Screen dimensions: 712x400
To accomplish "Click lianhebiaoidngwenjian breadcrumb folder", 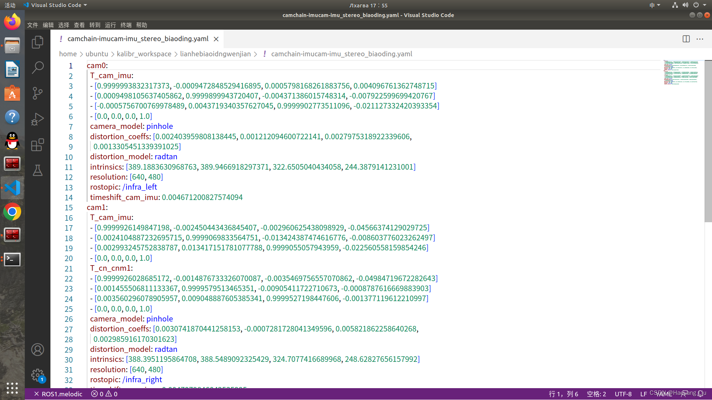I will click(215, 54).
